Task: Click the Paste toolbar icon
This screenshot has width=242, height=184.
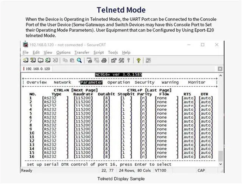Action: (72, 60)
